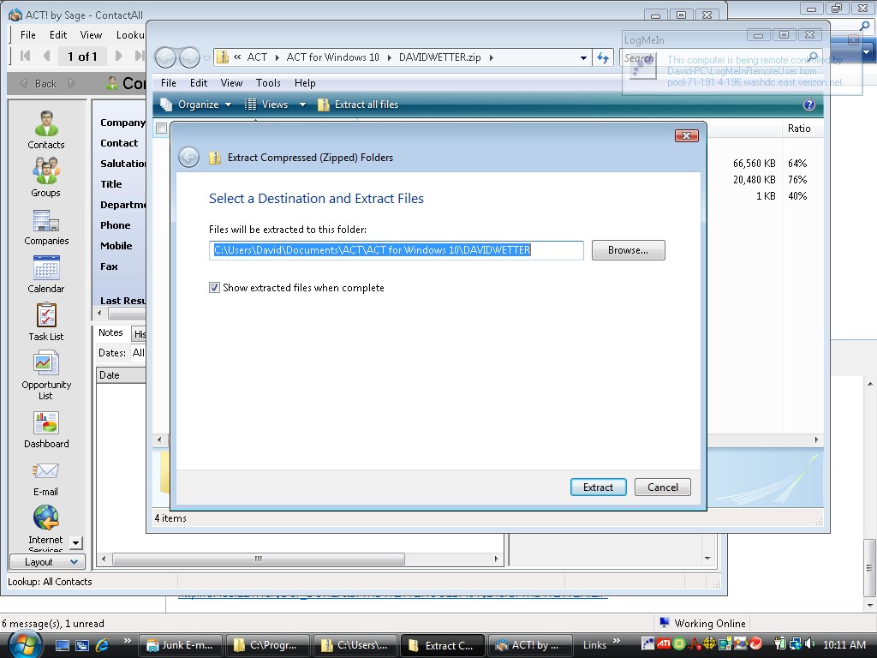Click the Explorer Back navigation arrow
The image size is (877, 658).
point(165,57)
